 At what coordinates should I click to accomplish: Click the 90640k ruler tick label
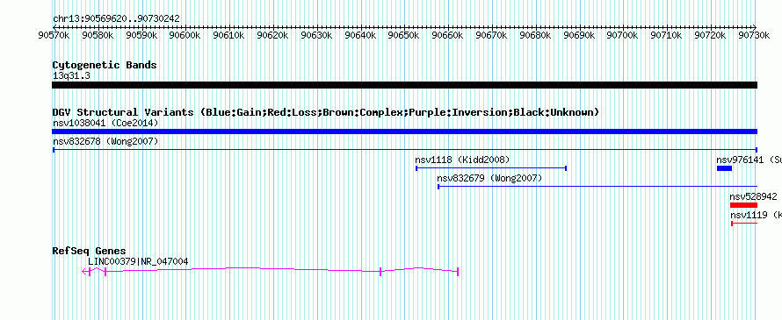click(x=360, y=35)
